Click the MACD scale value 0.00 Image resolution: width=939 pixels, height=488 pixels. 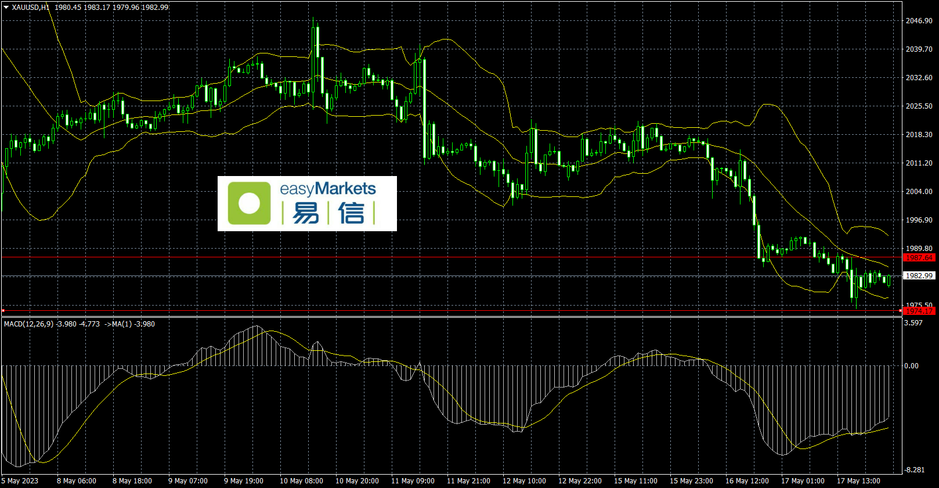[912, 366]
